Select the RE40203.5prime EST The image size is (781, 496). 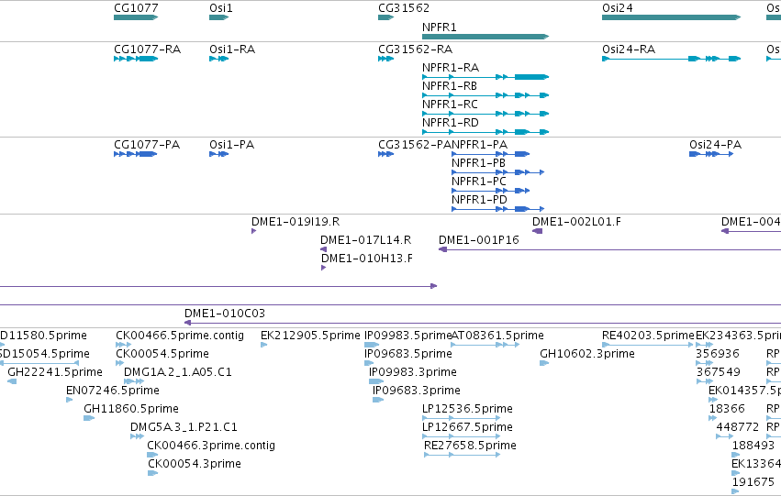[648, 344]
